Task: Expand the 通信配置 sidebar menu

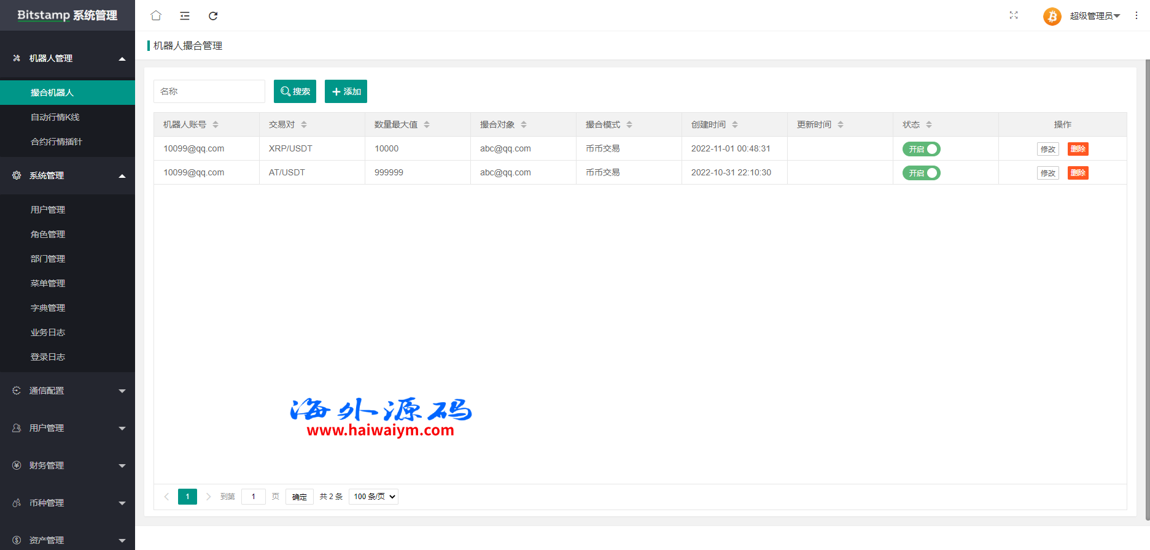Action: click(x=68, y=391)
